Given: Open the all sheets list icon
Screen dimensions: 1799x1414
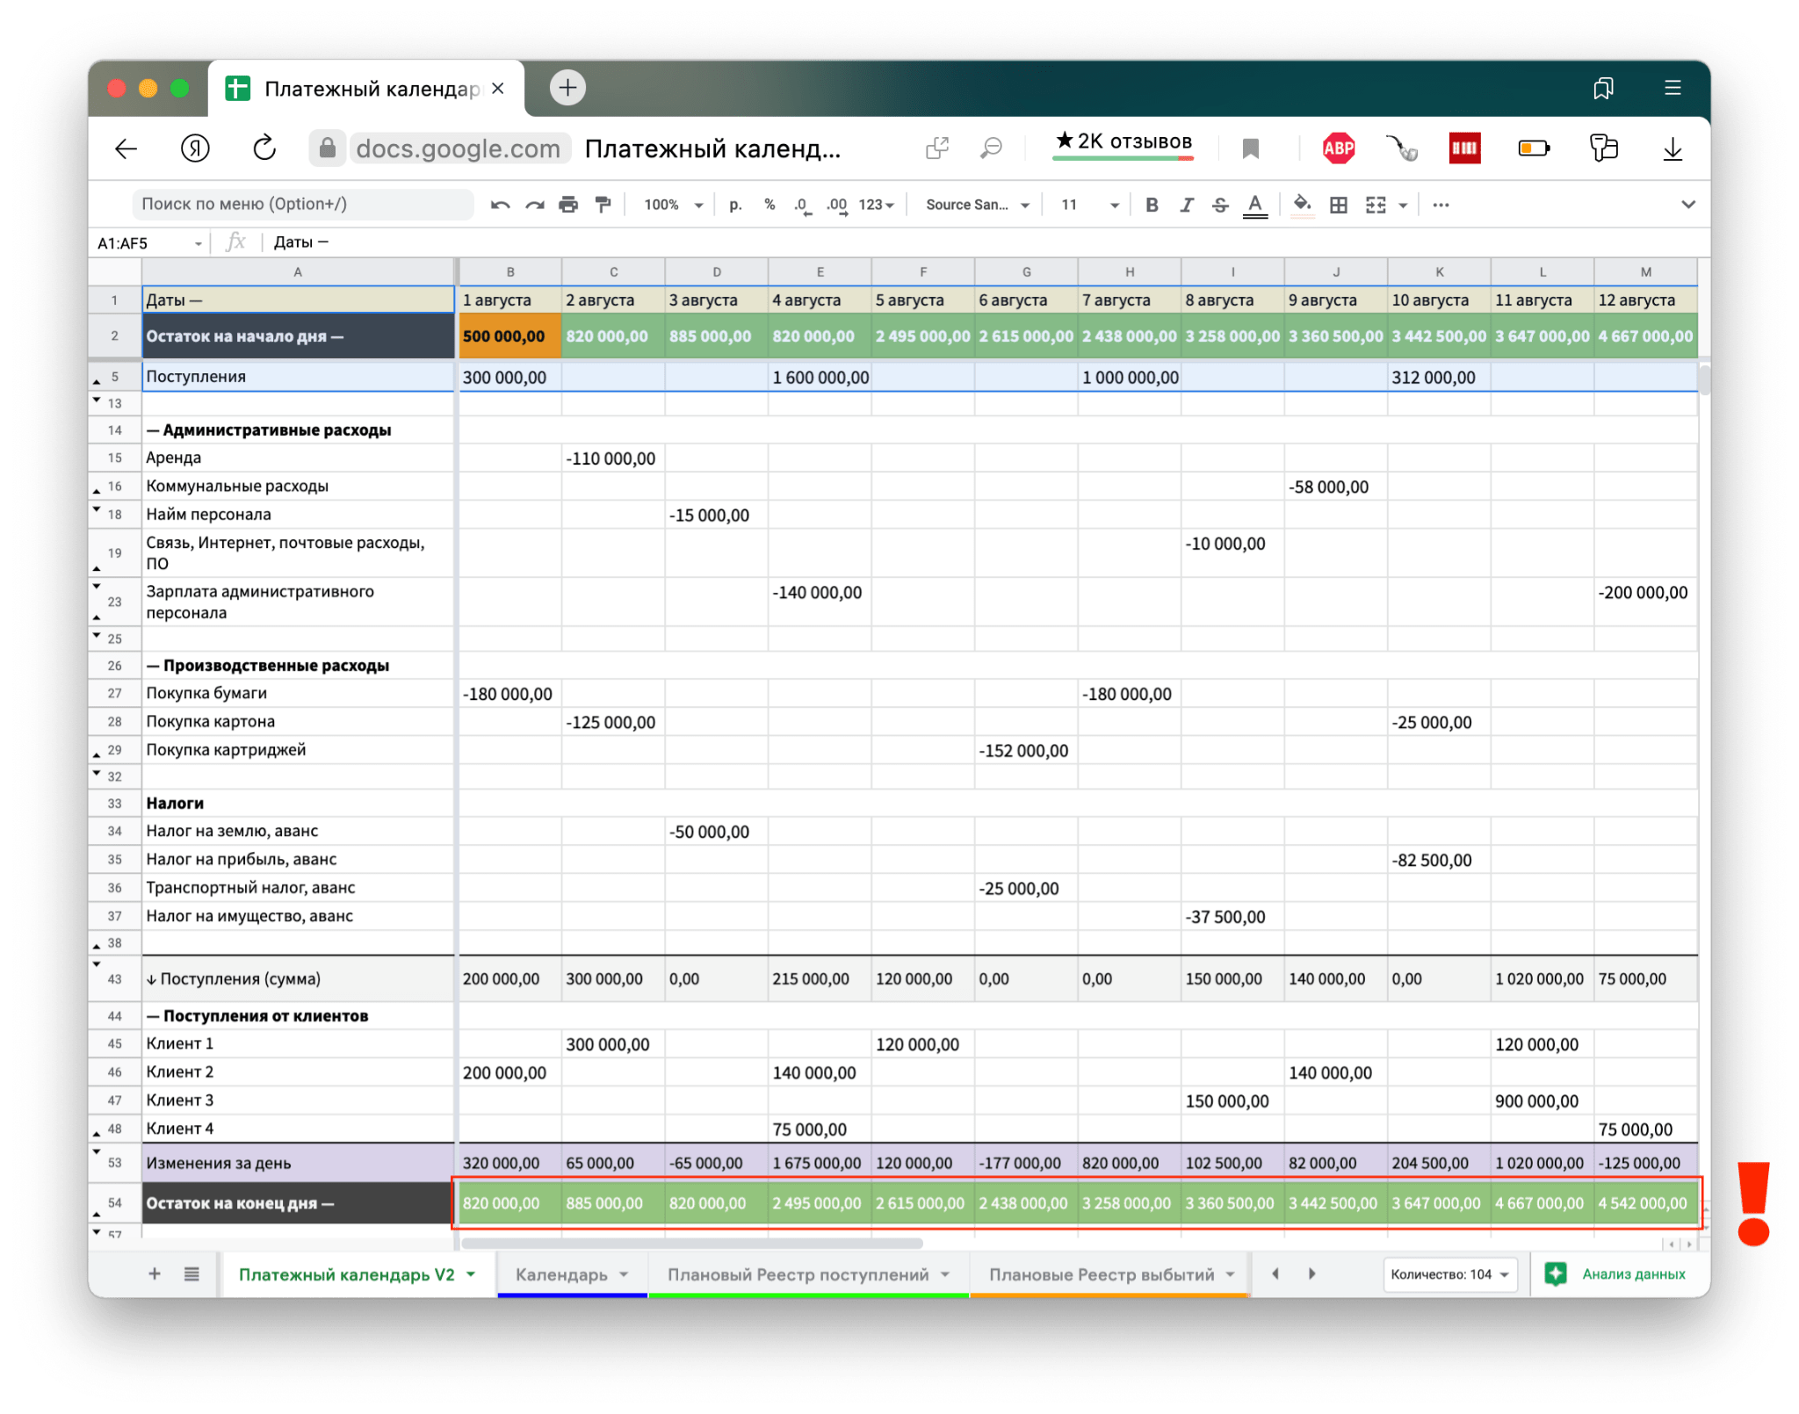Looking at the screenshot, I should coord(191,1273).
